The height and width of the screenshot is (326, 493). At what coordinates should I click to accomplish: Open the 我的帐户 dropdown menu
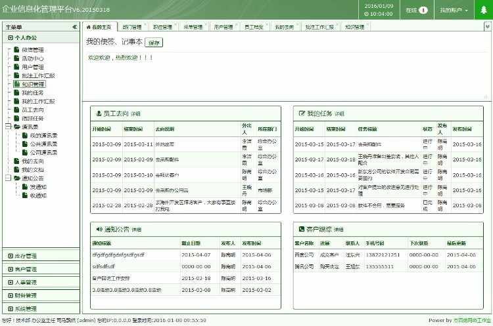[x=454, y=10]
